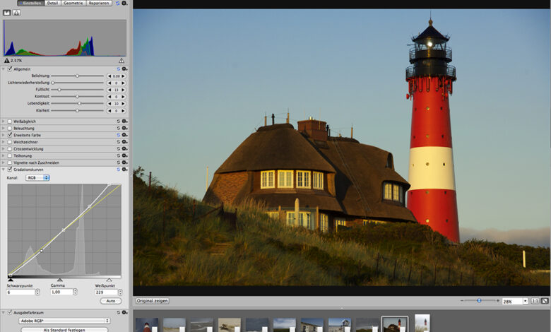
Task: Click the reset arrow for Erweiterte Farbe
Action: pyautogui.click(x=118, y=135)
